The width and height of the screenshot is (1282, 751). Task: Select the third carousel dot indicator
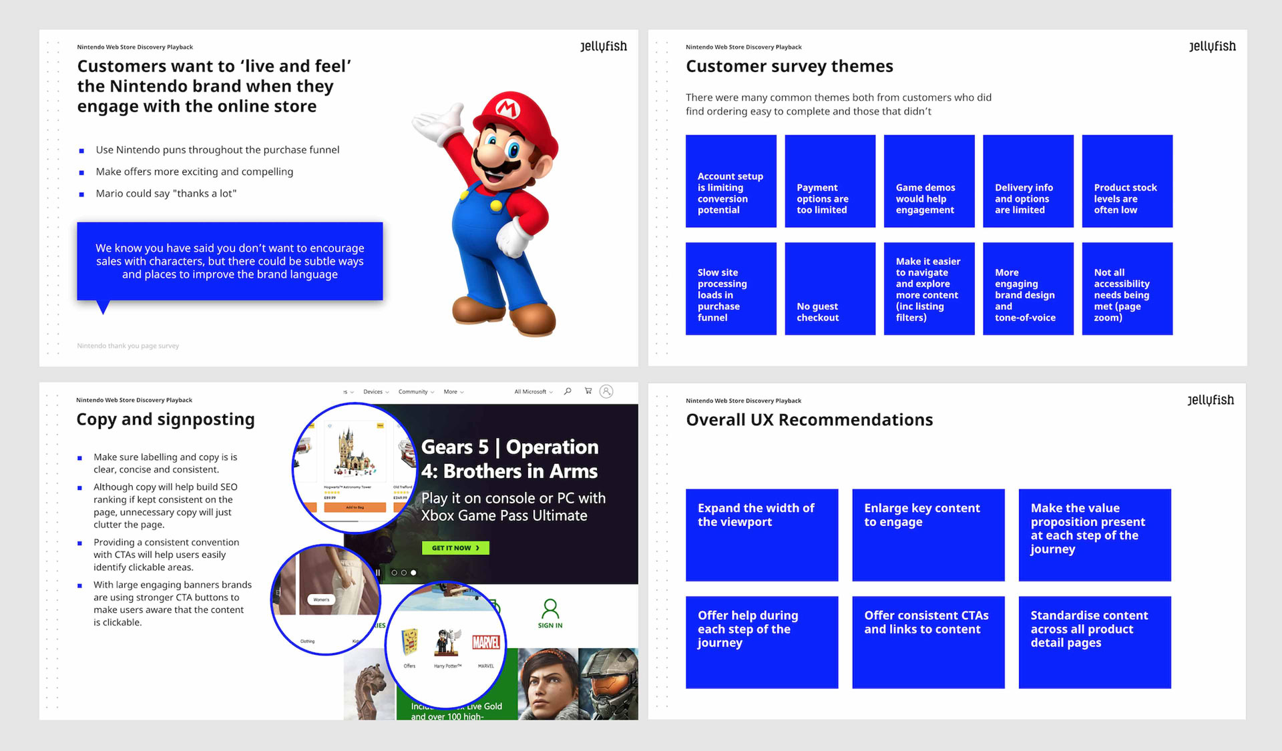[413, 573]
